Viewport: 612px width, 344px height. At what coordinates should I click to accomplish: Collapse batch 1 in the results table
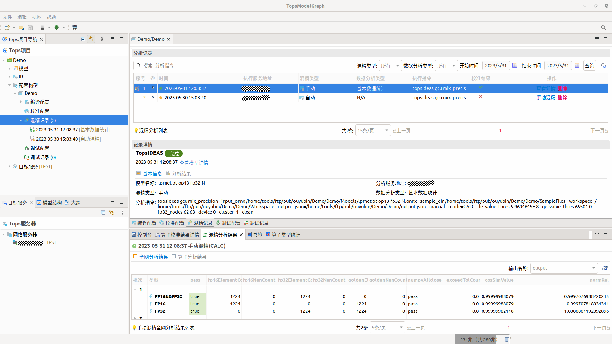point(135,289)
